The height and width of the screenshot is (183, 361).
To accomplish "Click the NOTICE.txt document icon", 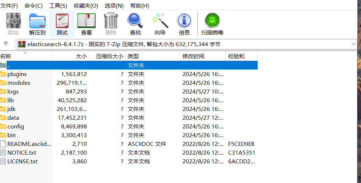I will (3, 152).
